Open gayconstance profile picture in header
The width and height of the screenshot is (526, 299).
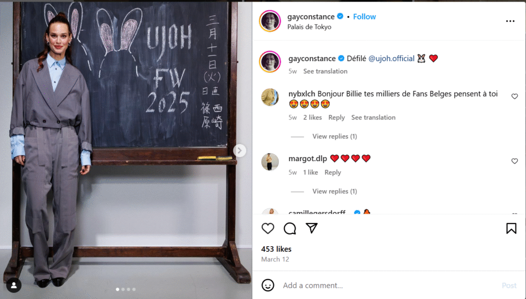270,21
